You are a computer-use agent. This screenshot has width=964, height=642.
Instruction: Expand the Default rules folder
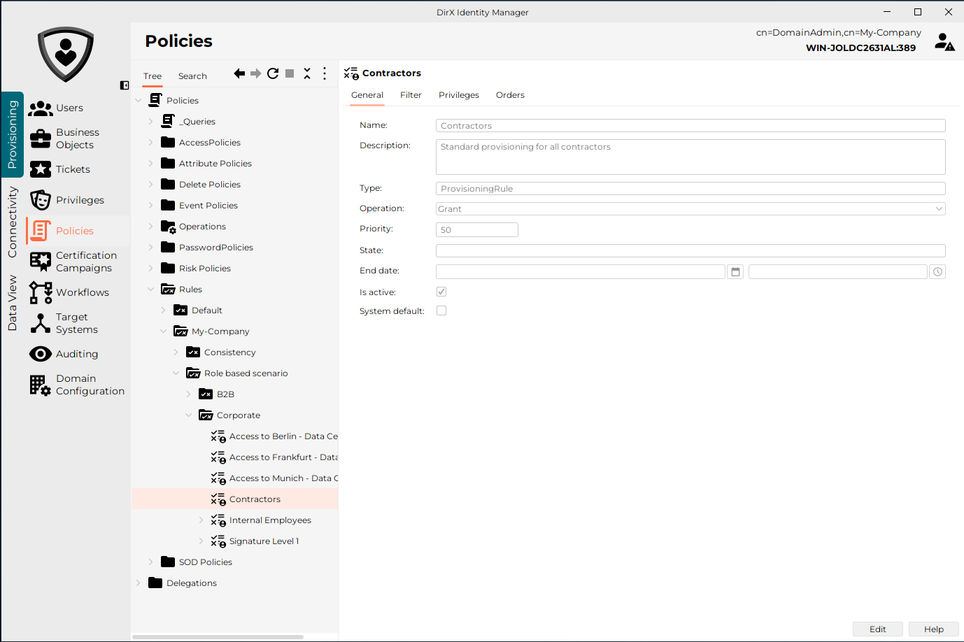[x=163, y=311]
